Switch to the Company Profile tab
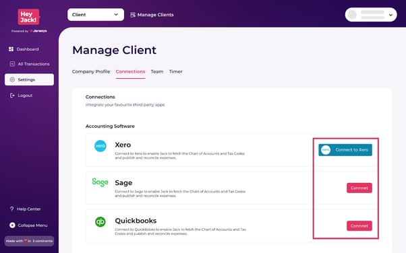Image resolution: width=406 pixels, height=253 pixels. pyautogui.click(x=91, y=71)
